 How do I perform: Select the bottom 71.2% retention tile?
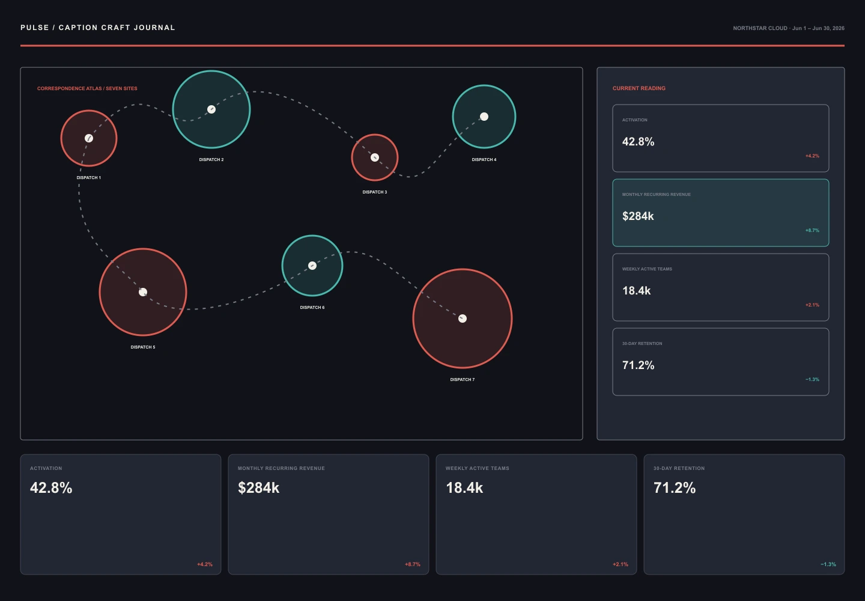point(744,514)
